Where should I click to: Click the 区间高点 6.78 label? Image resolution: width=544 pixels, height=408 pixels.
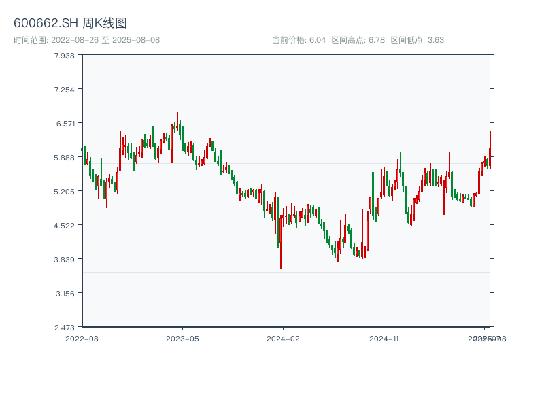tap(358, 40)
